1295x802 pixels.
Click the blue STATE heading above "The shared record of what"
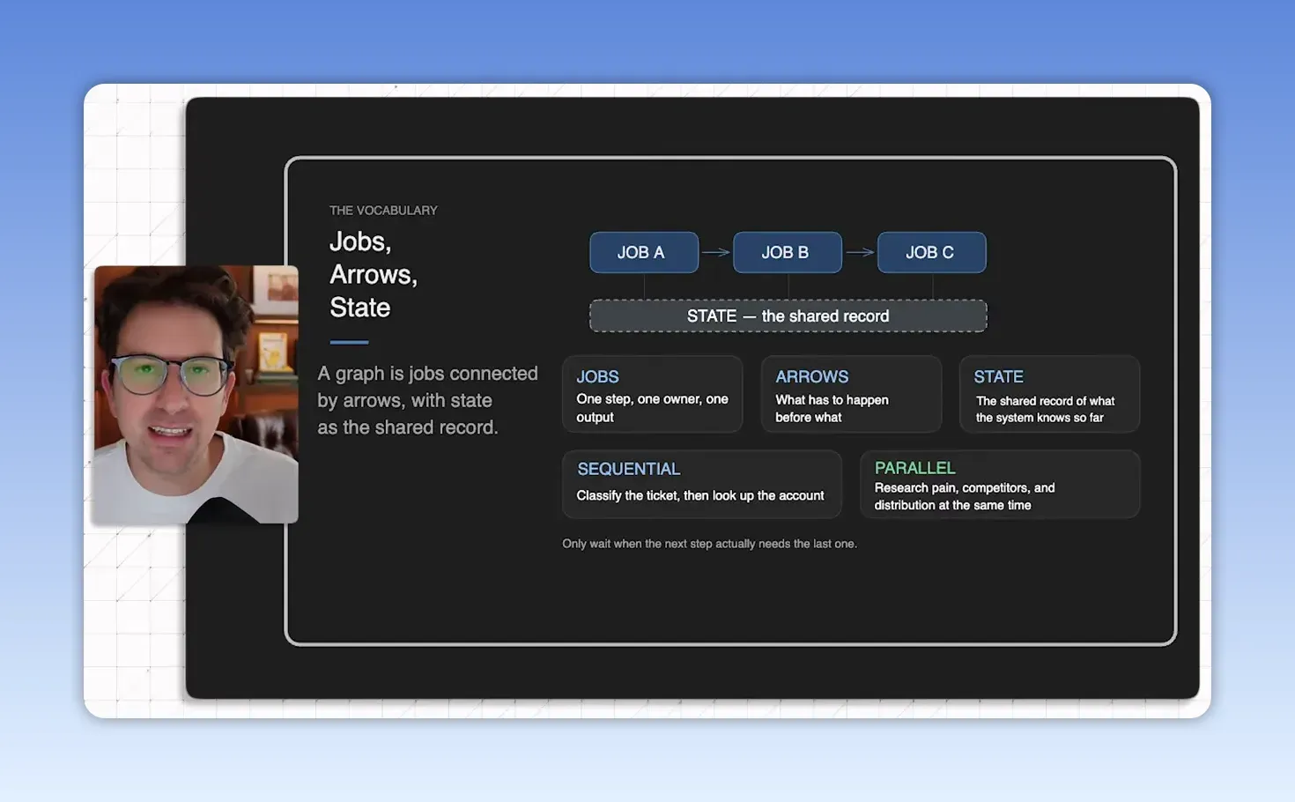click(x=999, y=376)
